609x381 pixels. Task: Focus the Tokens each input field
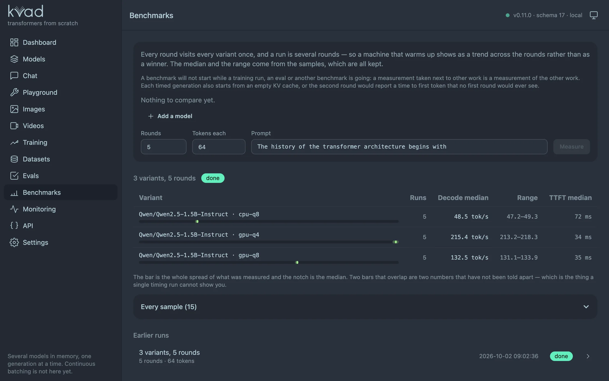219,147
